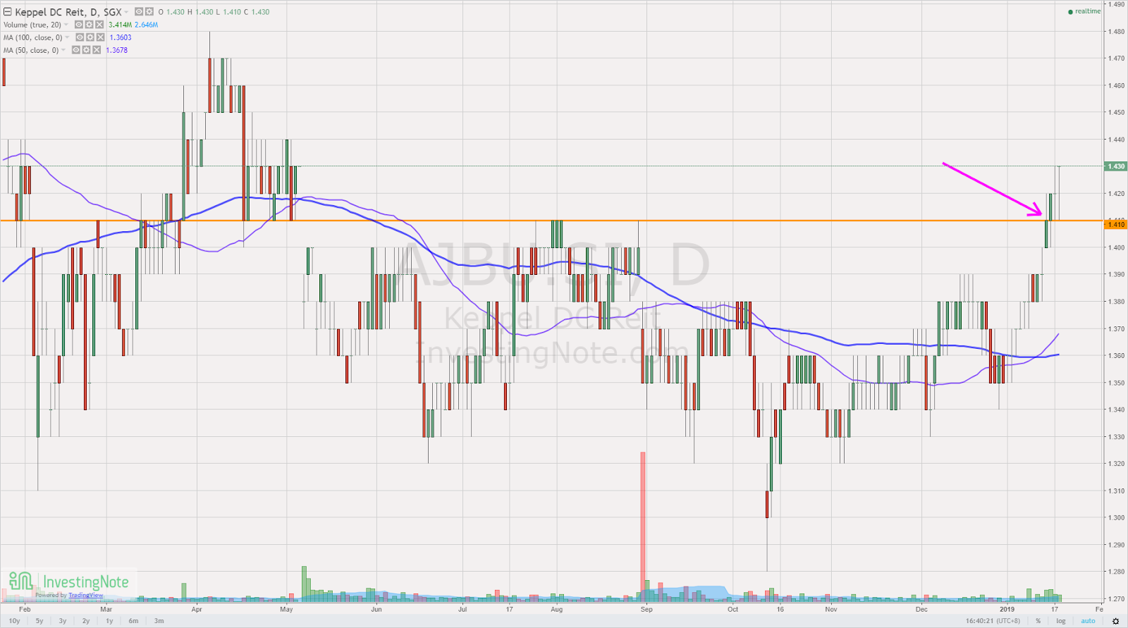Set chart range to 3m
This screenshot has width=1128, height=628.
[159, 621]
